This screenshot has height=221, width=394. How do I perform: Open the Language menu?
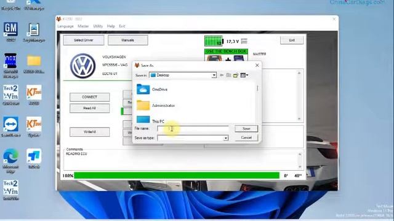tap(65, 26)
